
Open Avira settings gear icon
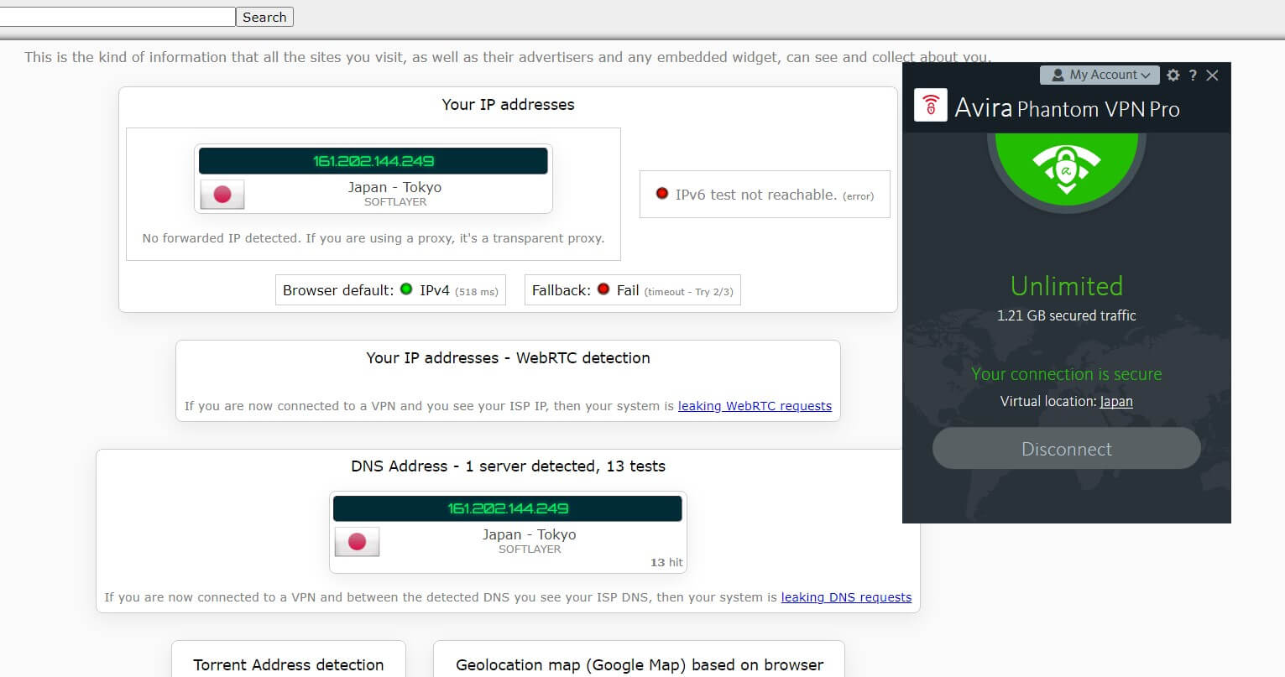(x=1173, y=75)
